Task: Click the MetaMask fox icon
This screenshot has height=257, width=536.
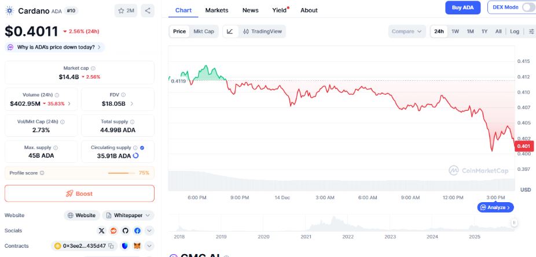Action: (x=137, y=246)
